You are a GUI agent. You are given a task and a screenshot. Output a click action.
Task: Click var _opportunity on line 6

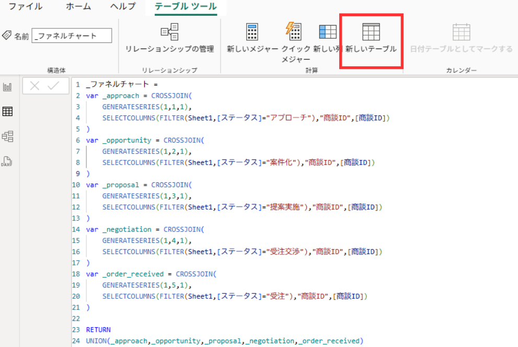pyautogui.click(x=119, y=141)
